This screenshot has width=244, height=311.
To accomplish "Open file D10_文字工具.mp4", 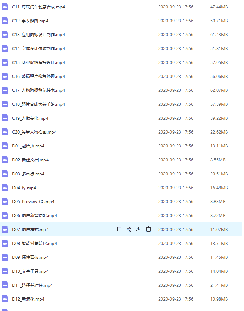I will pos(30,271).
